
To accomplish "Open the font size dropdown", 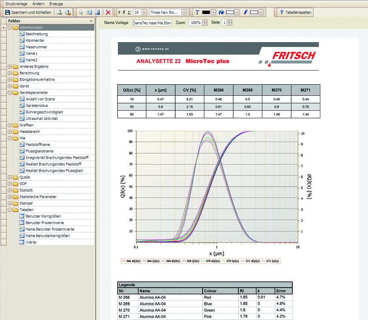I will [x=144, y=12].
